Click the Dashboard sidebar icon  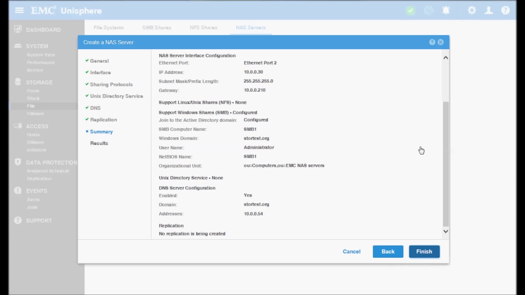point(18,29)
